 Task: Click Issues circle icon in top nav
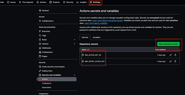click(8, 2)
